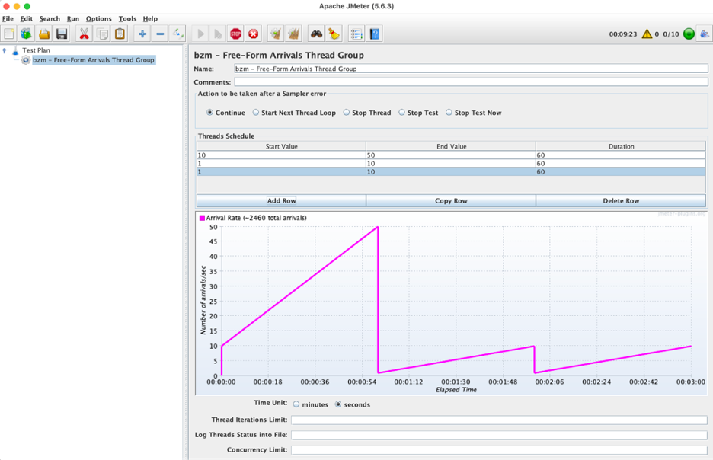Screen dimensions: 713x460
Task: Open Search with binoculars icon
Action: (x=316, y=34)
